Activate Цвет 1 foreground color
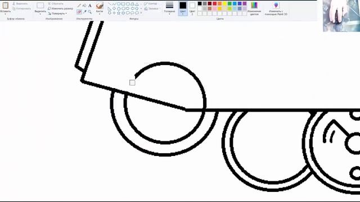 [x=183, y=8]
